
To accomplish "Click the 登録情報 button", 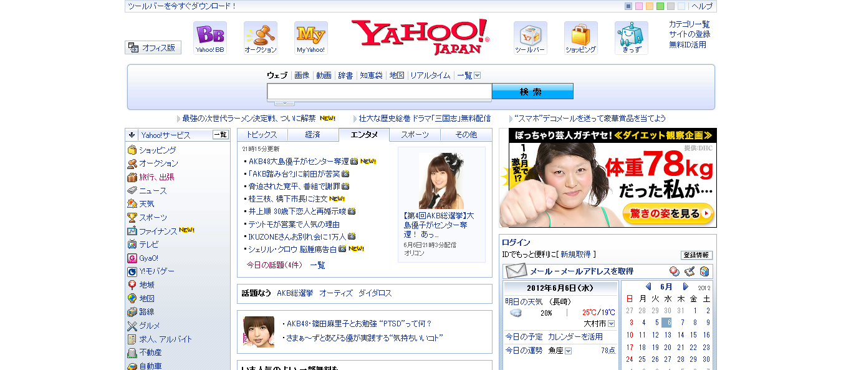I will coord(696,255).
